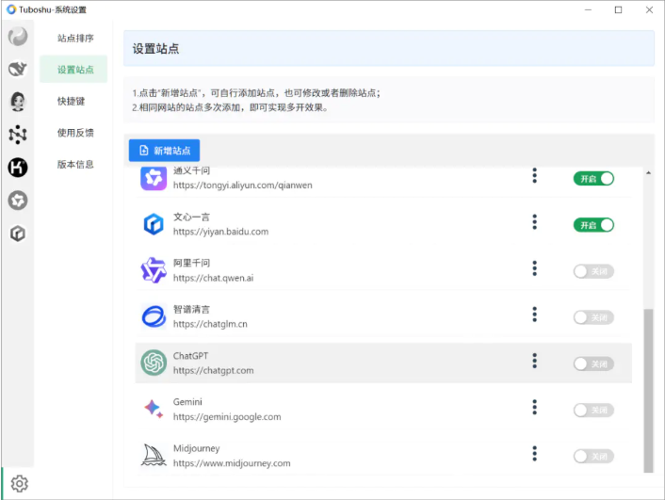The image size is (665, 500).
Task: Click the Midjourney sailboat icon
Action: [154, 455]
